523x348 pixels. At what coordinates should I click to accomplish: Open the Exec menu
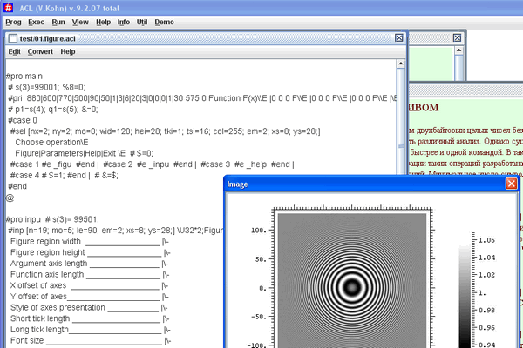point(36,22)
